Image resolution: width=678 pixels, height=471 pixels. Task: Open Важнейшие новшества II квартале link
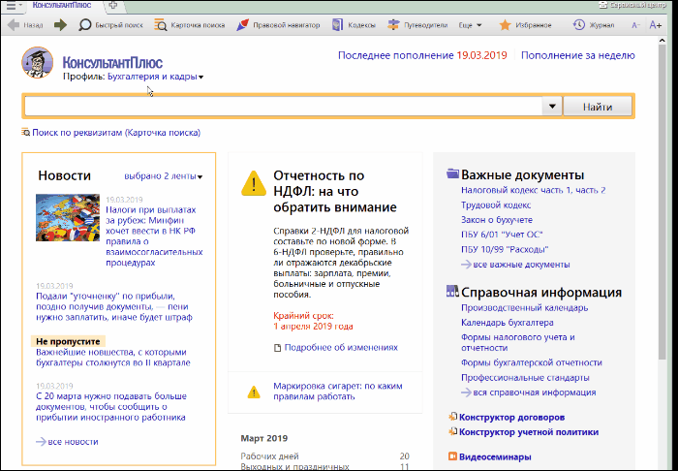113,358
